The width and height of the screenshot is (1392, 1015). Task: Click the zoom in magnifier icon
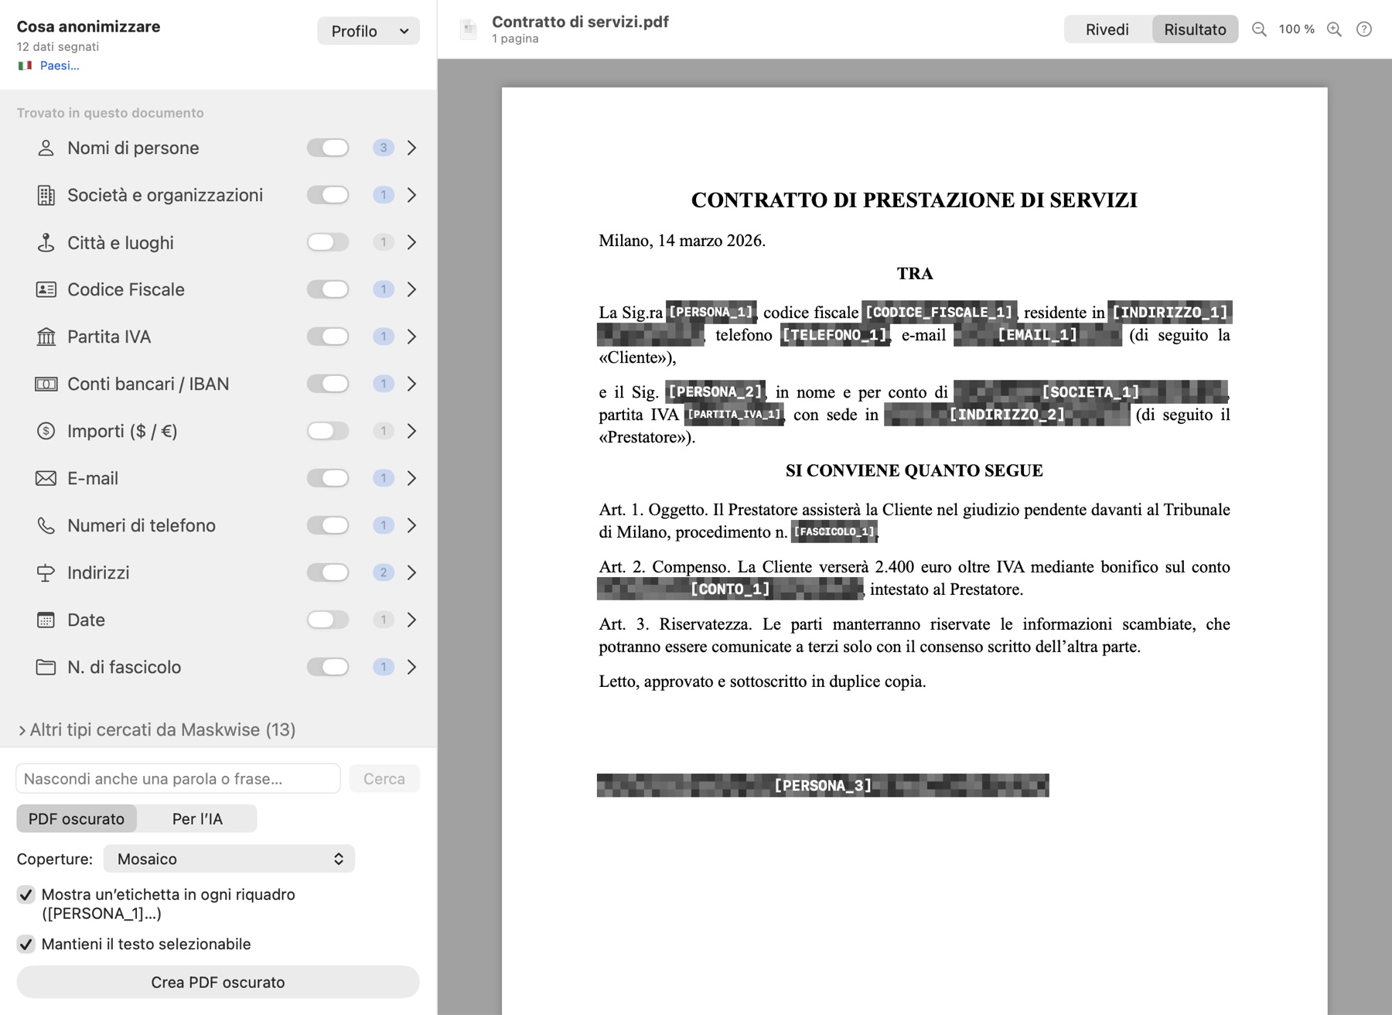[x=1334, y=29]
